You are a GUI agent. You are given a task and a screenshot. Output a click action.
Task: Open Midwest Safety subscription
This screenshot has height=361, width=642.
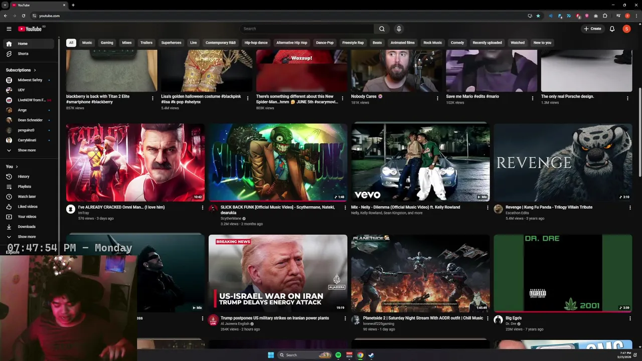coord(29,80)
